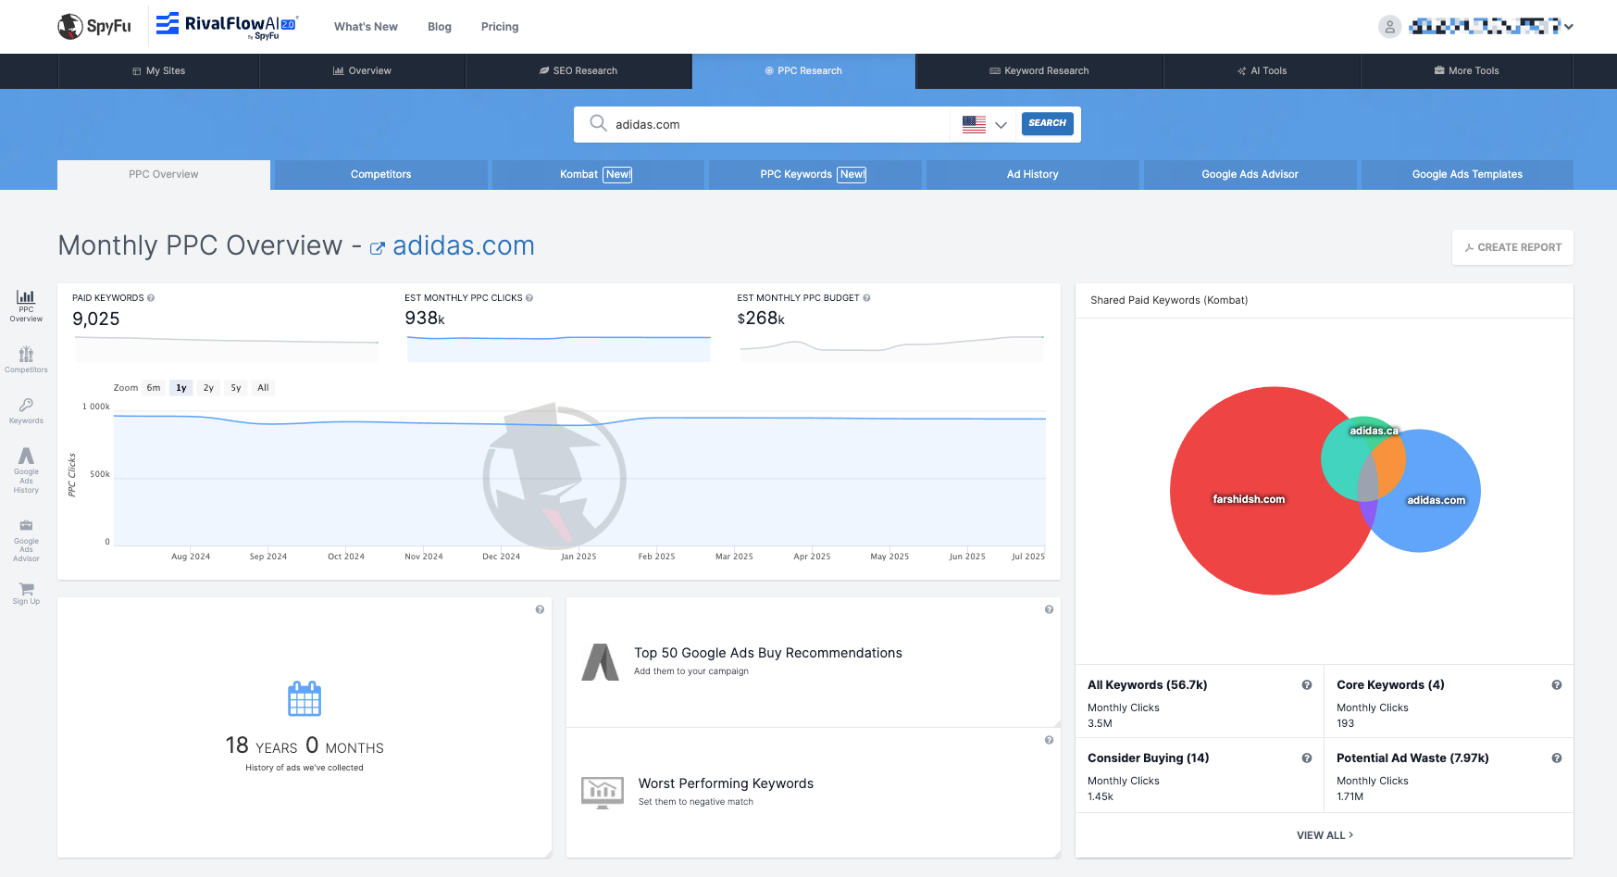Open Top 50 Google Ads Buy Recommendations
This screenshot has height=877, width=1617.
(768, 653)
